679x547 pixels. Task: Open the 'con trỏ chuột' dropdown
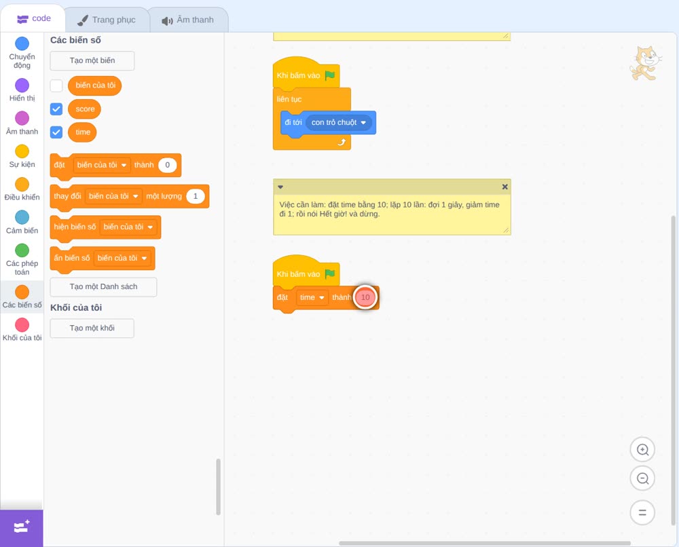click(x=339, y=122)
